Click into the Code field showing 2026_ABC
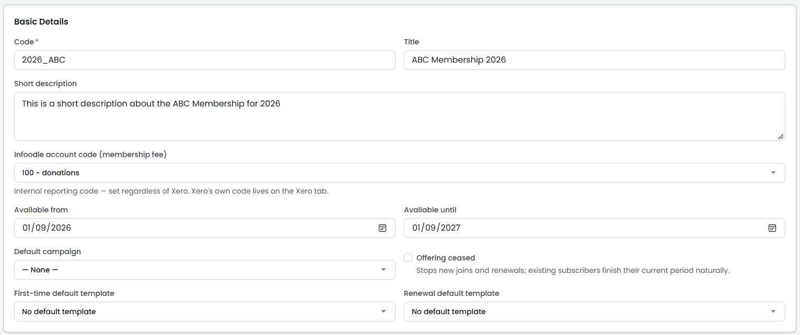This screenshot has height=335, width=800. coord(204,60)
